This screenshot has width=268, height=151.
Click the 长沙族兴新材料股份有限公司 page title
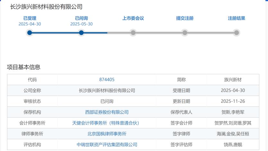(46, 6)
